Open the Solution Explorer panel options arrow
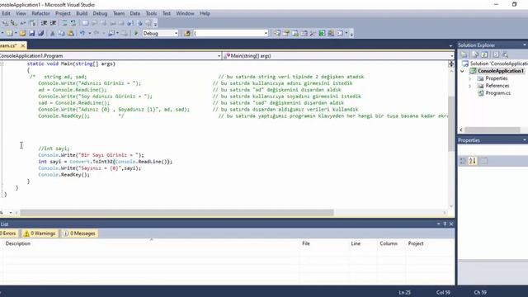Viewport: 528px width, 297px height. click(525, 45)
